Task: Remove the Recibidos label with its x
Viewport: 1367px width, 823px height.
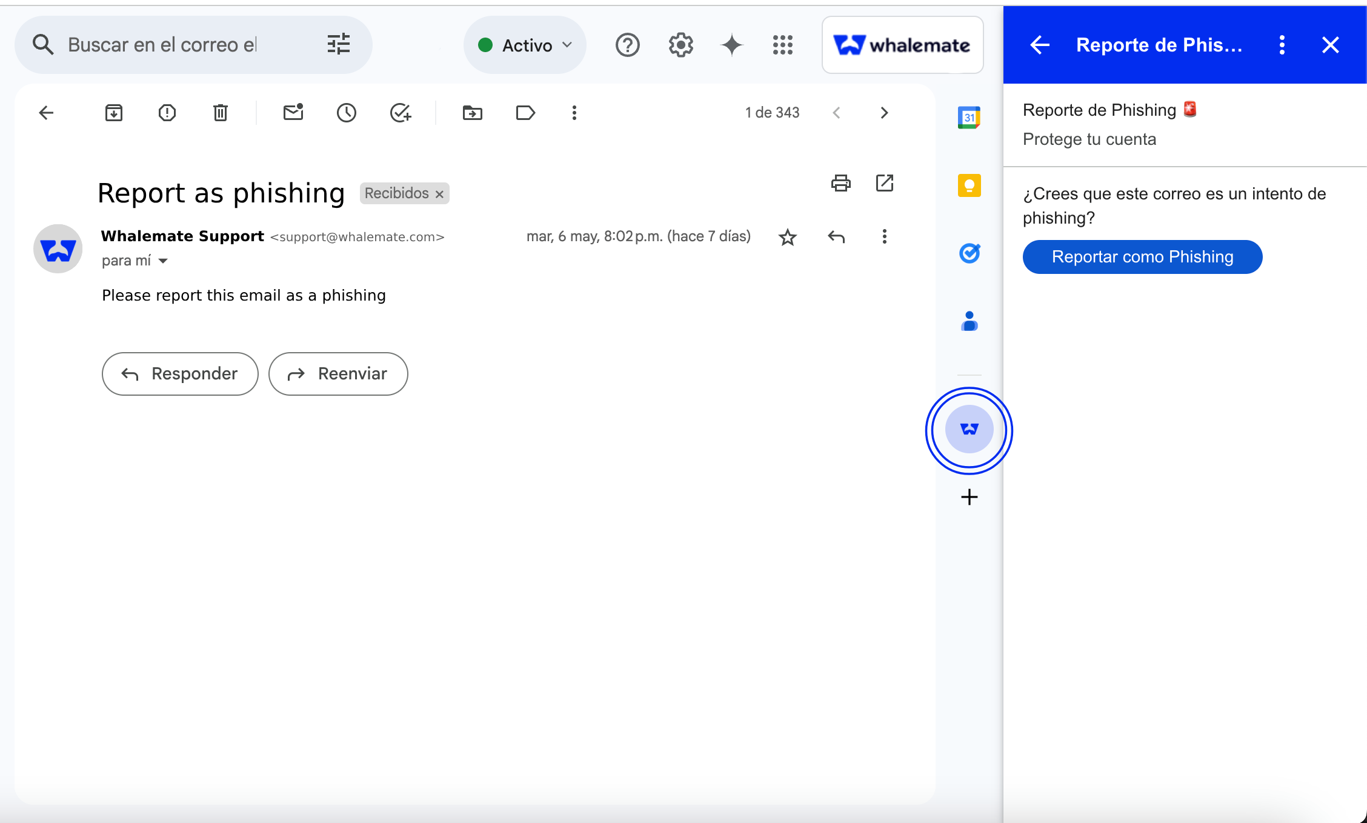Action: pos(440,194)
